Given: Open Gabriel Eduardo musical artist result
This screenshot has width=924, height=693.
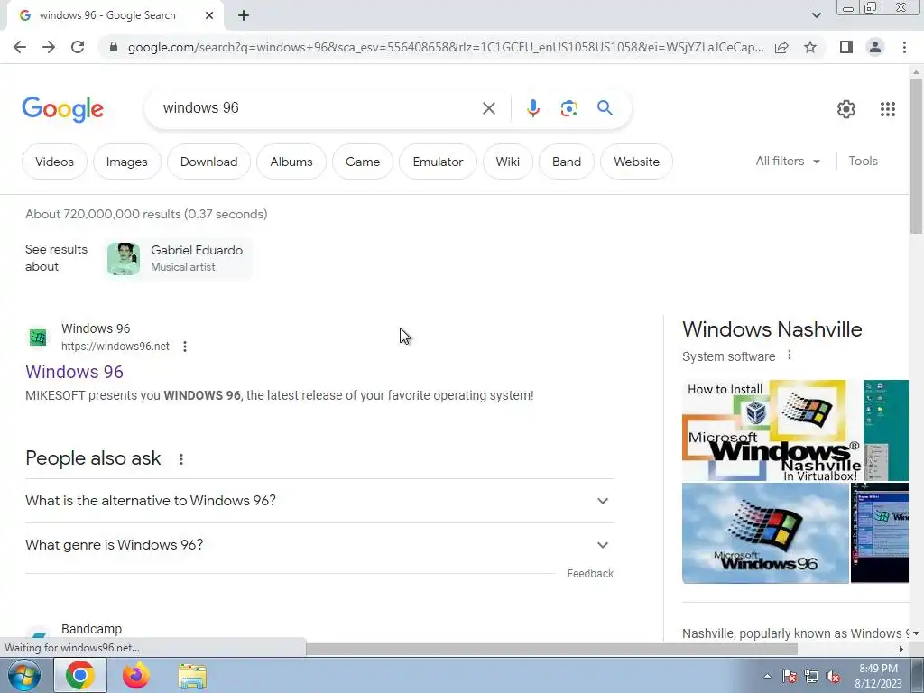Looking at the screenshot, I should (180, 258).
